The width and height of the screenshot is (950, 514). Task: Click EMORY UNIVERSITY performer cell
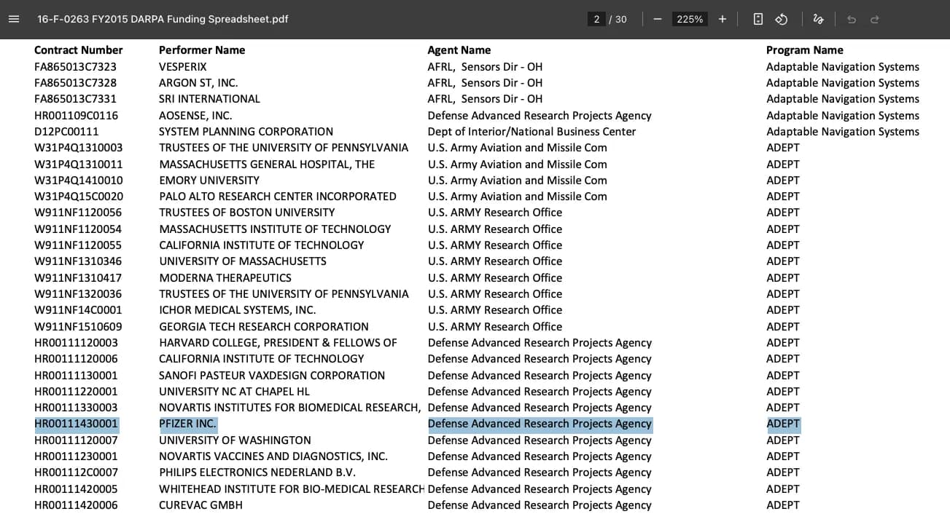[209, 181]
